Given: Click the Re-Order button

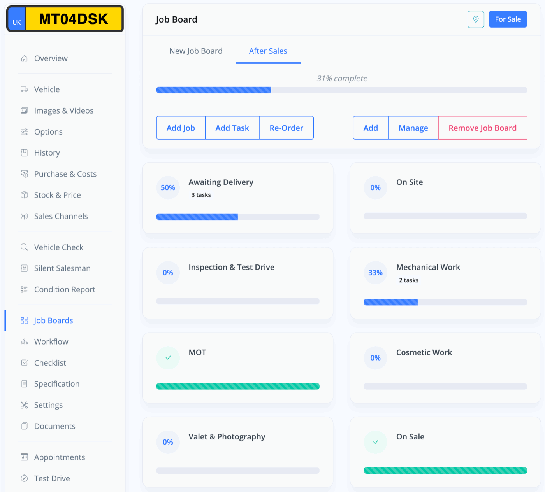Looking at the screenshot, I should [x=287, y=128].
